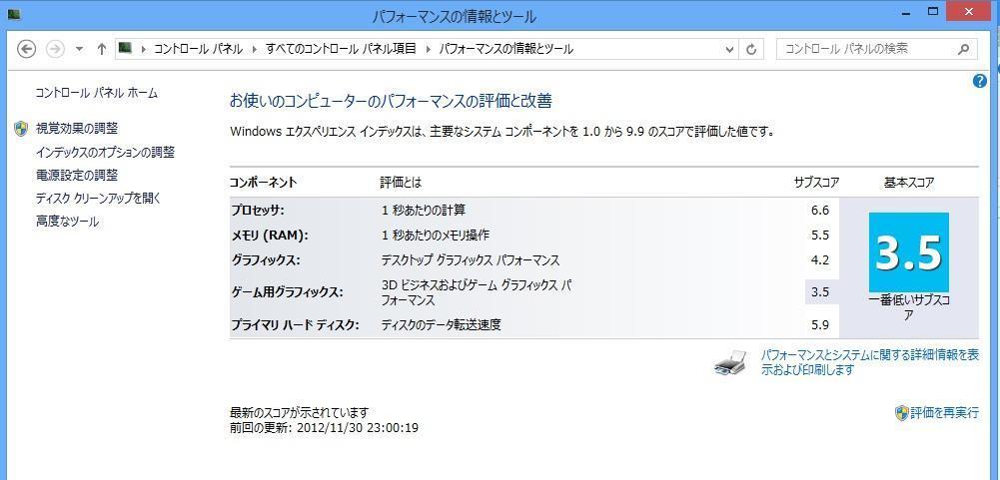
Task: Go up one level with Up arrow
Action: [101, 49]
